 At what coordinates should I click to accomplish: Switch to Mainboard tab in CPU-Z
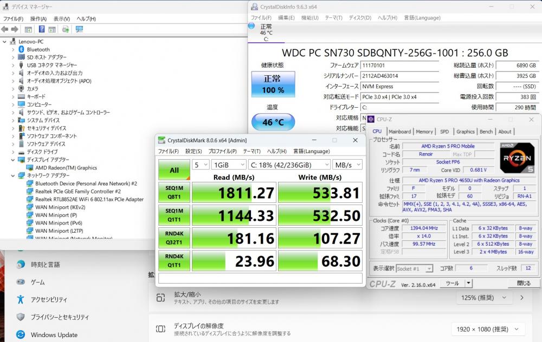[399, 131]
